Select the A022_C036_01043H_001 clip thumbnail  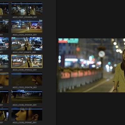coord(27,97)
